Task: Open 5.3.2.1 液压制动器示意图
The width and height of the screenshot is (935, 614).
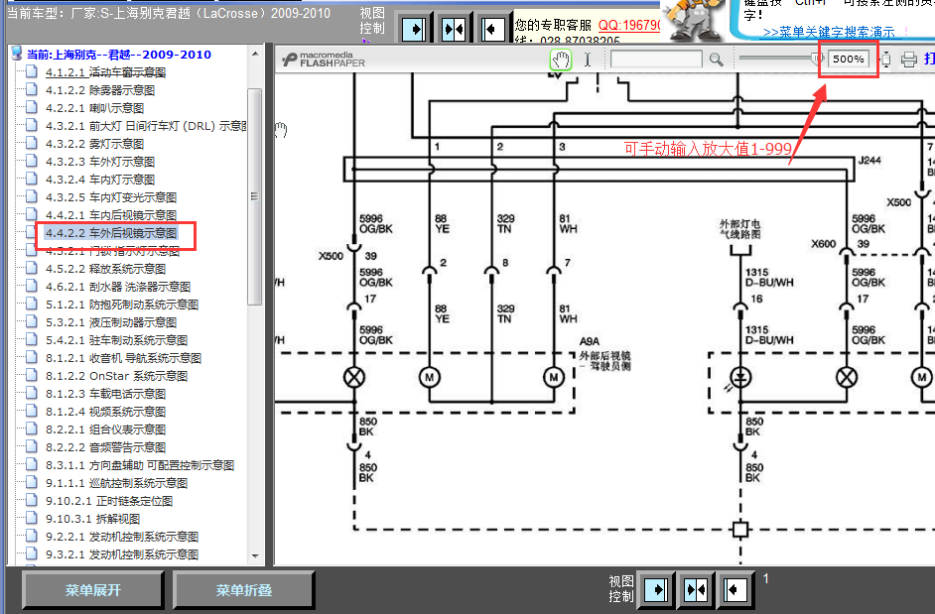Action: [x=111, y=322]
